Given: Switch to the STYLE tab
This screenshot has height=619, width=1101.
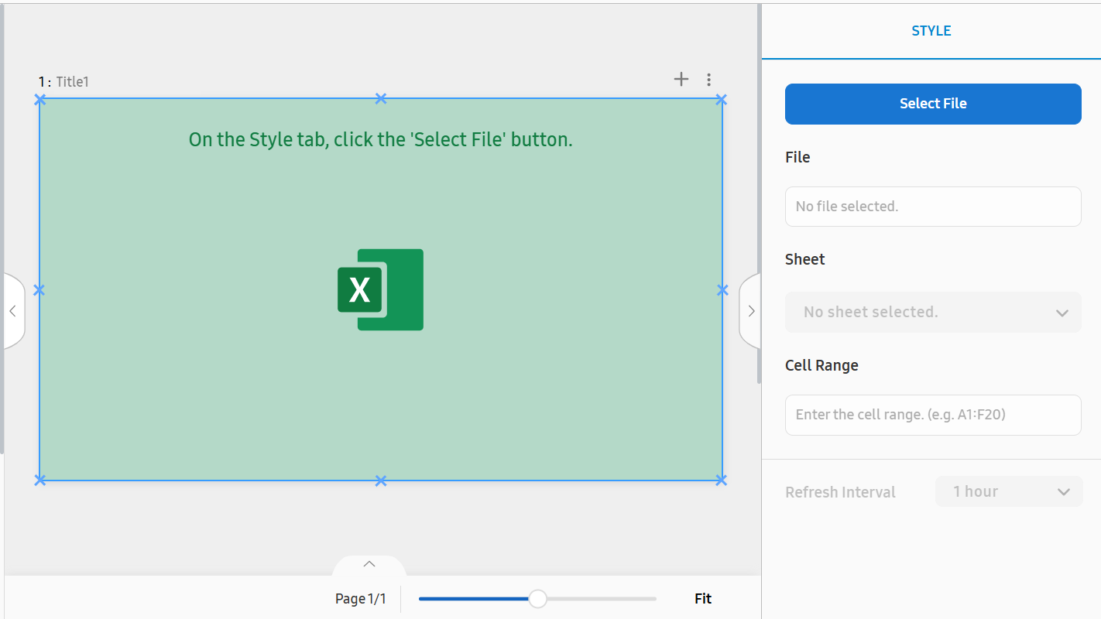Looking at the screenshot, I should (931, 31).
